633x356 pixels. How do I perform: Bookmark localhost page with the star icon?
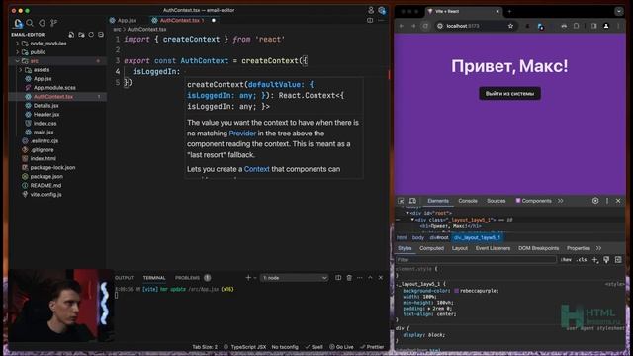point(510,26)
